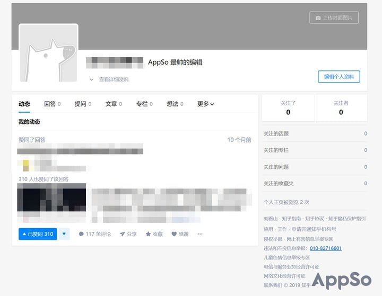Viewport: 382px width, 296px height.
Task: Click the 编辑个人资料 button
Action: (x=339, y=77)
